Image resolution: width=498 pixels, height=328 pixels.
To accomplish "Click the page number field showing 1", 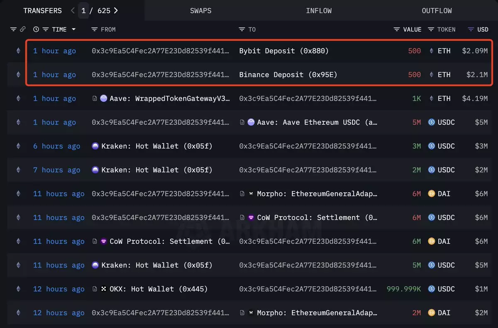I will click(83, 11).
